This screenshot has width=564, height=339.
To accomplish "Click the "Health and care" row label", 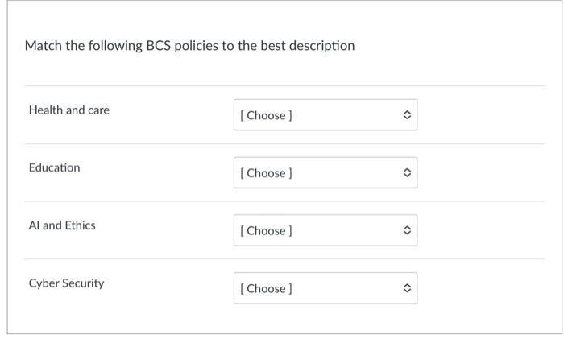I will (69, 110).
